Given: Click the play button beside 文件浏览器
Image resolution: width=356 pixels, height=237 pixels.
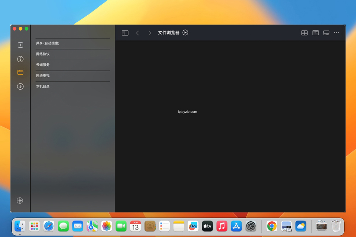Looking at the screenshot, I should pos(185,32).
